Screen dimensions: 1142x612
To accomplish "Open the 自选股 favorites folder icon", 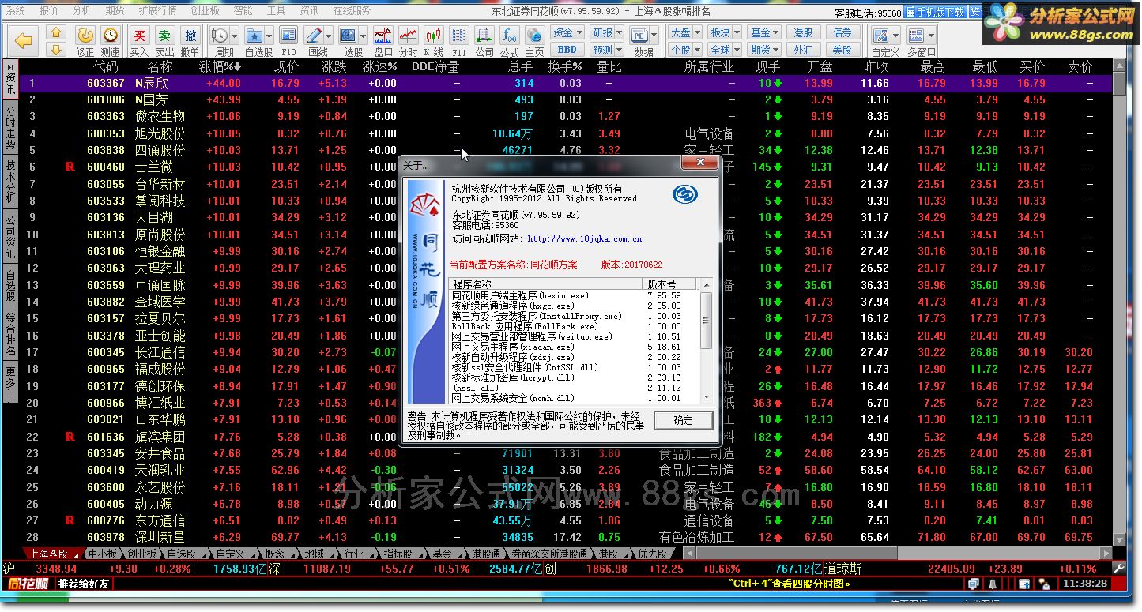I will coord(254,36).
